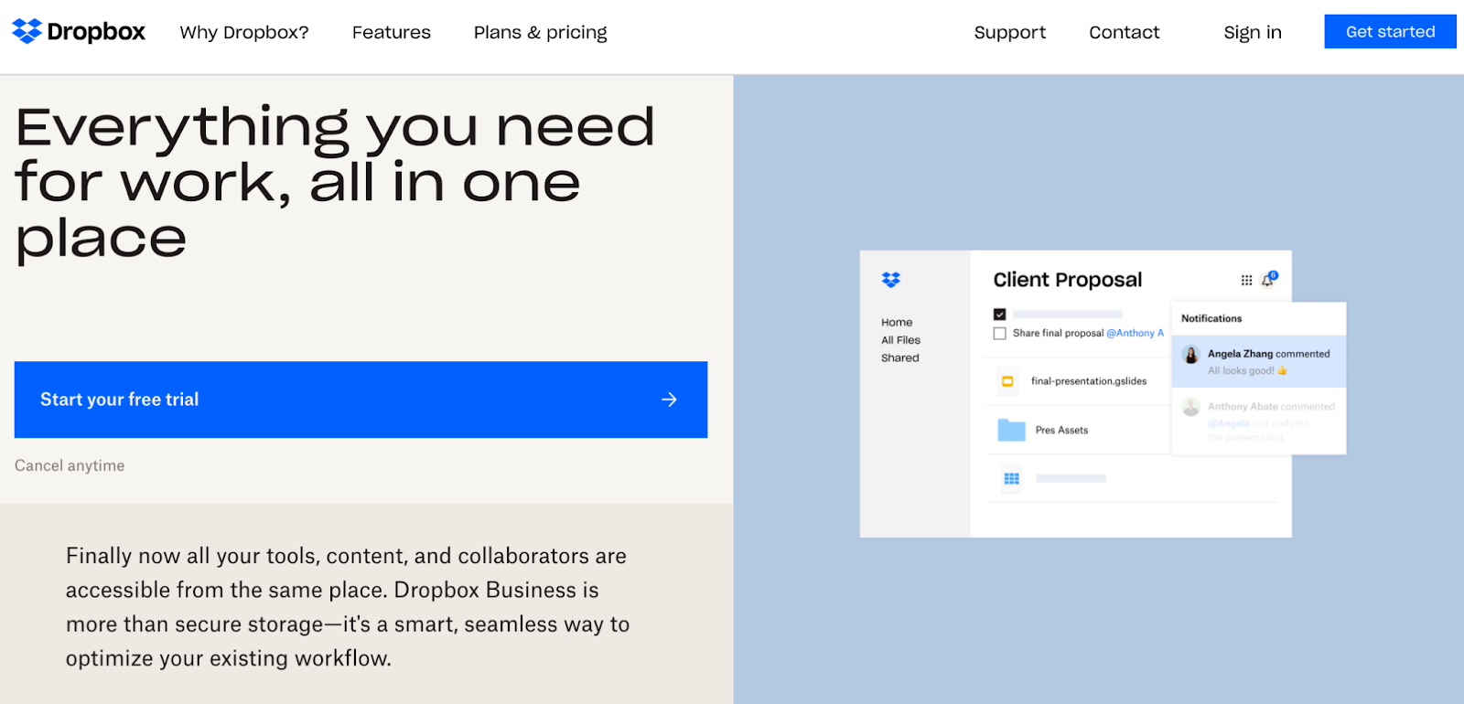Click the blue spreadsheet grid file icon
This screenshot has width=1464, height=704.
coord(1011,478)
